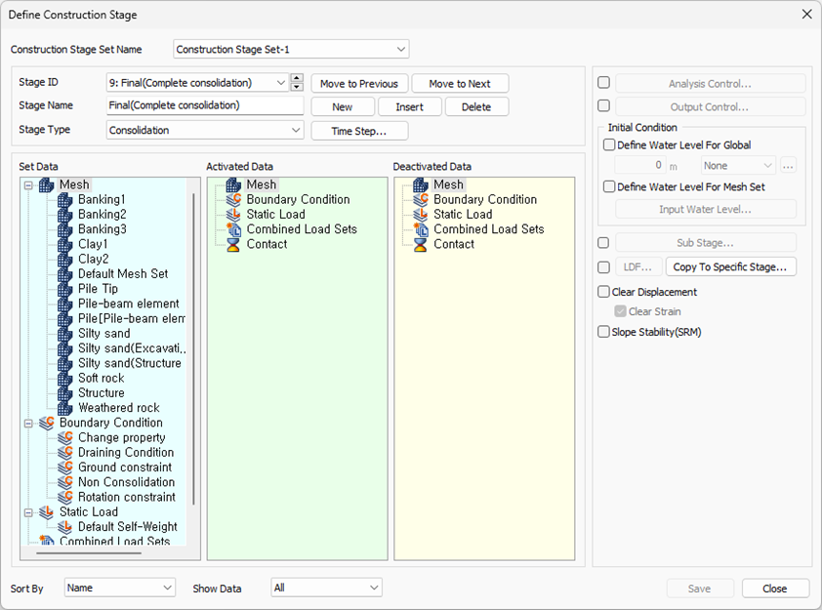
Task: Toggle the Clear Strain checkbox
Action: pos(621,311)
